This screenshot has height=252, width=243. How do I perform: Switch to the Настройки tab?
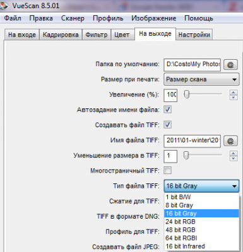(194, 35)
